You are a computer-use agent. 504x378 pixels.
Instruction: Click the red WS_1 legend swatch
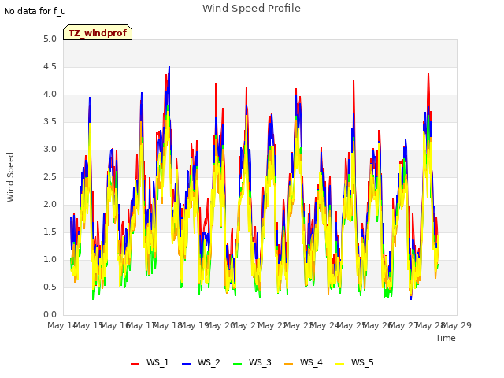coord(135,363)
